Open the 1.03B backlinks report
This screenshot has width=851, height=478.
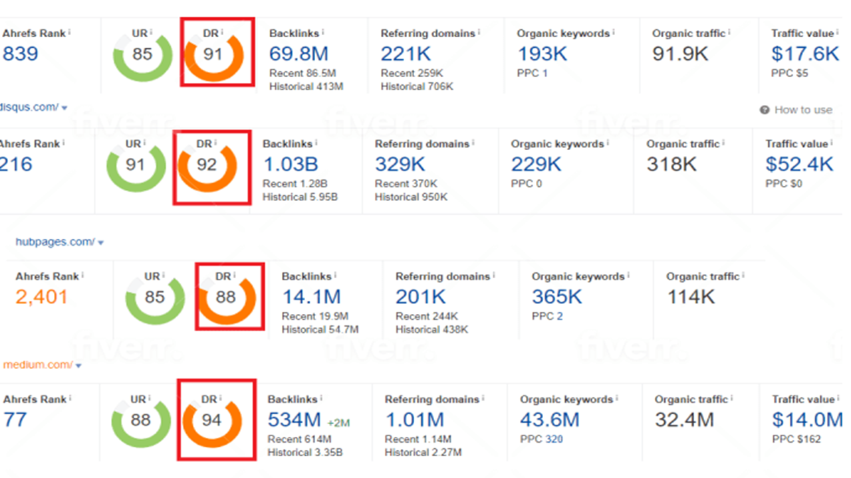[290, 164]
